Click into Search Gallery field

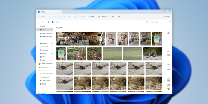[x=161, y=22]
